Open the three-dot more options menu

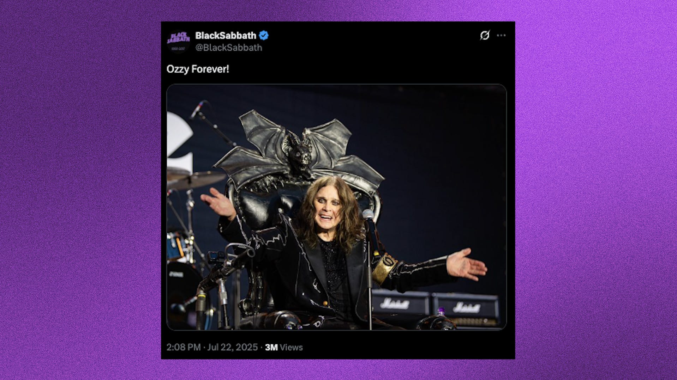pyautogui.click(x=501, y=35)
